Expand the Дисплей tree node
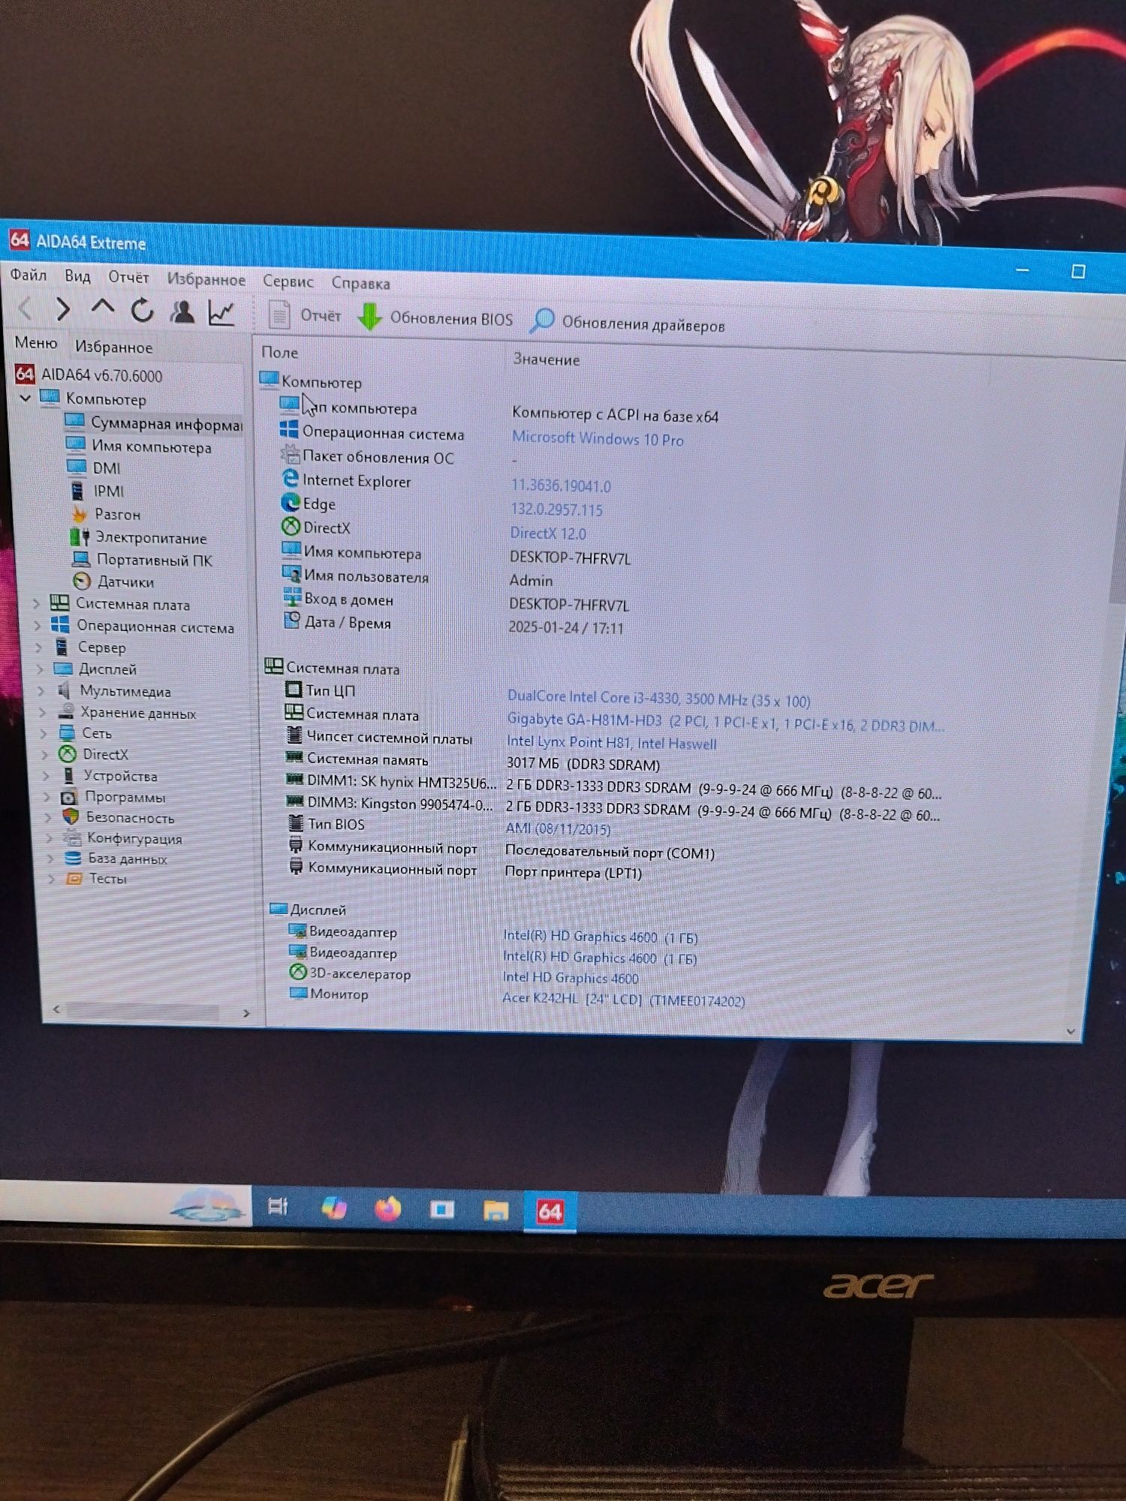Image resolution: width=1126 pixels, height=1501 pixels. (x=40, y=668)
